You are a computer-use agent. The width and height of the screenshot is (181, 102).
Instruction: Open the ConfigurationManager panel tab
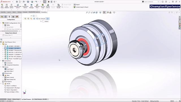pyautogui.click(x=9, y=17)
